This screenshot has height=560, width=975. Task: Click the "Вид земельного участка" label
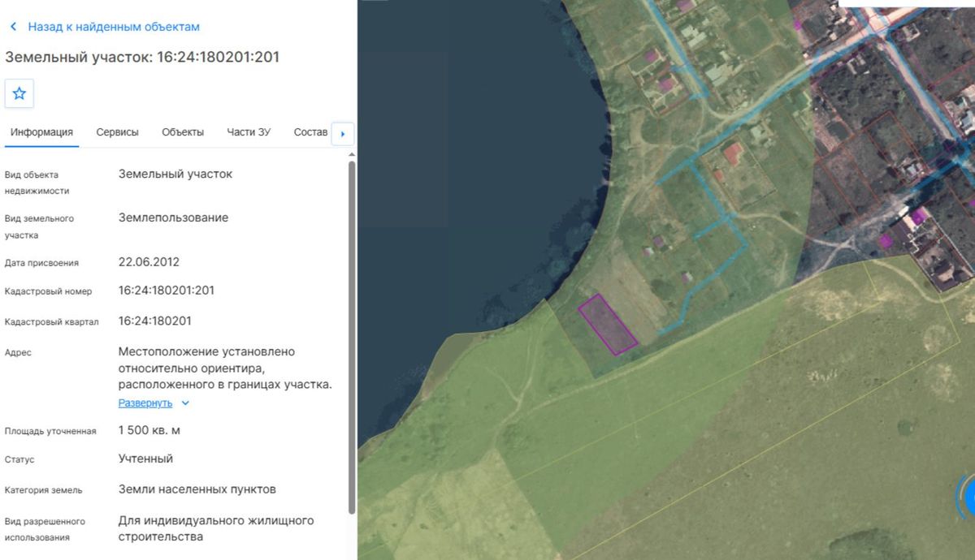pyautogui.click(x=39, y=226)
